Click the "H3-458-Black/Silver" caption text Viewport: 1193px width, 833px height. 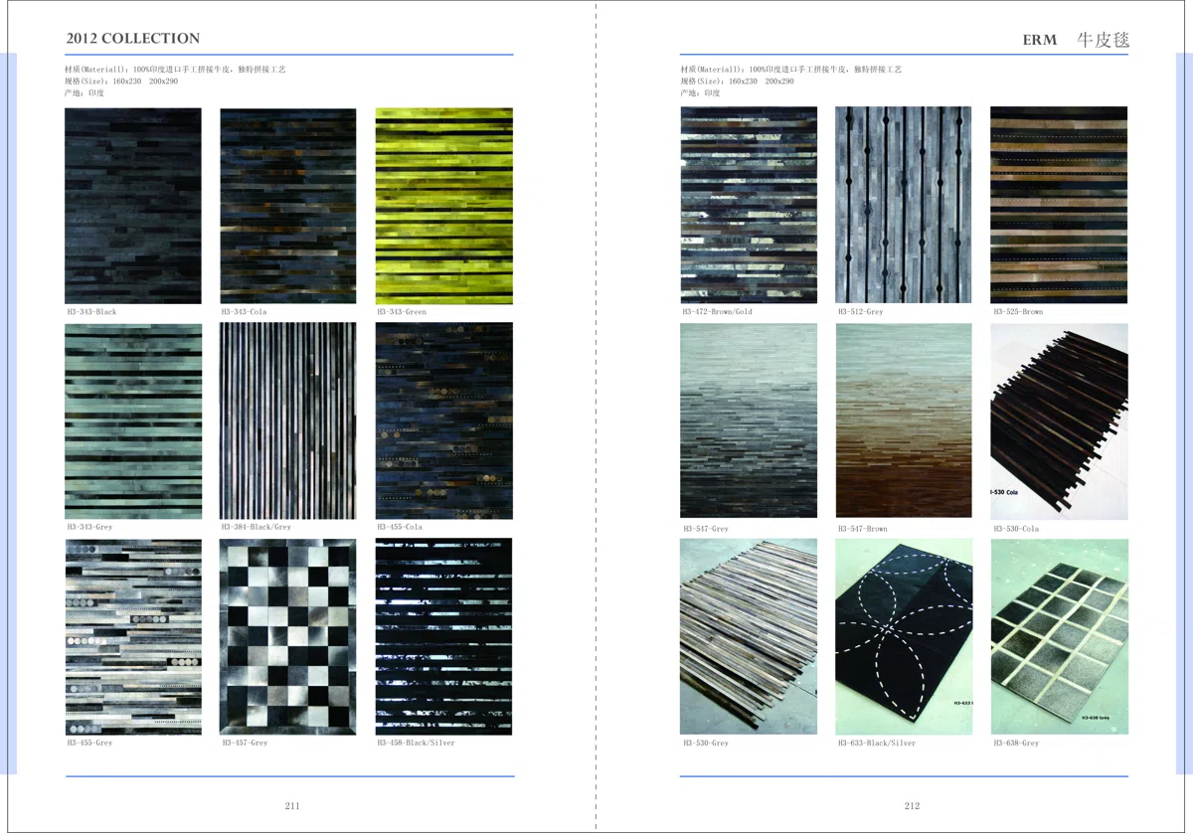(417, 743)
